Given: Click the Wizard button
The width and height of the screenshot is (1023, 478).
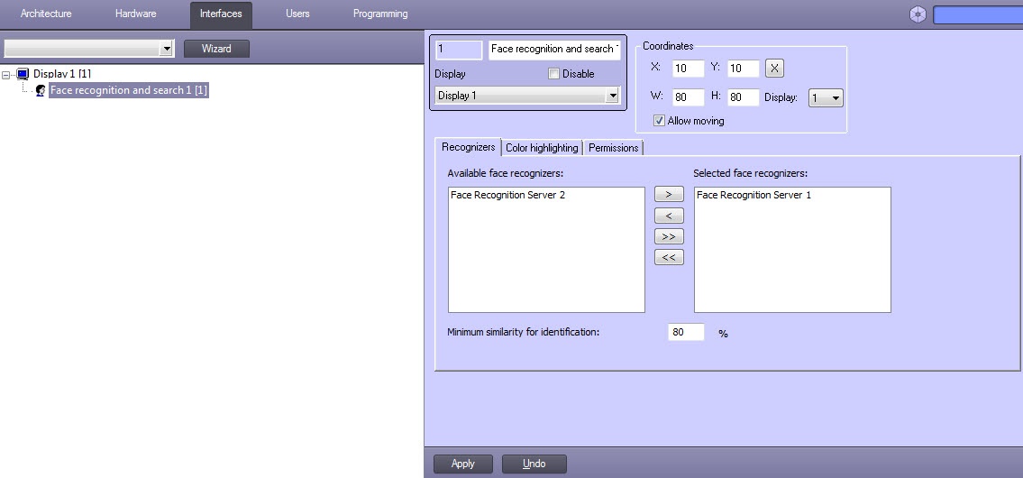Looking at the screenshot, I should pyautogui.click(x=216, y=49).
